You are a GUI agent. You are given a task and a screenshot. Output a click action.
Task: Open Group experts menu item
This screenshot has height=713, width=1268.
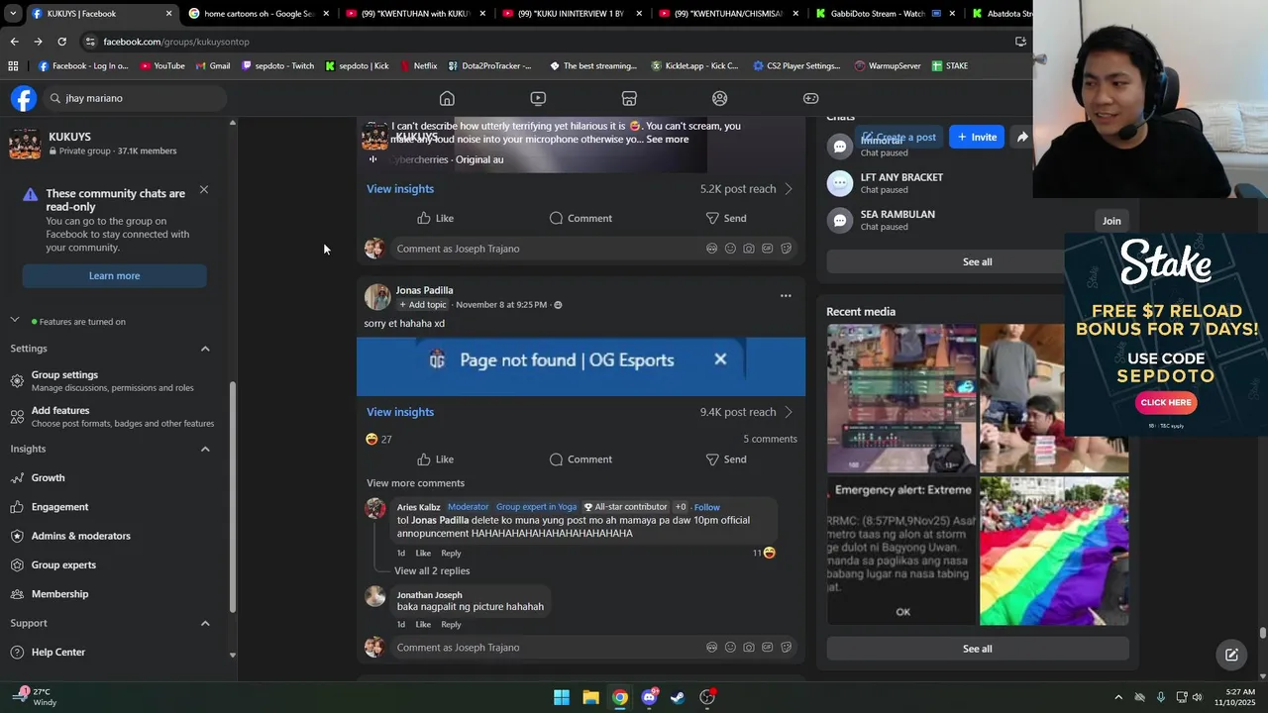(x=63, y=564)
